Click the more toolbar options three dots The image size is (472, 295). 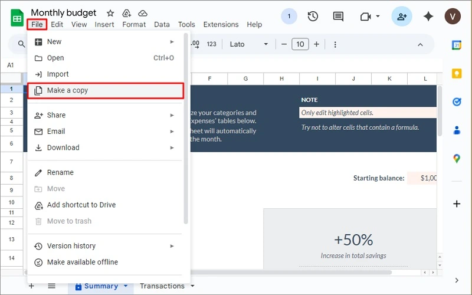335,45
